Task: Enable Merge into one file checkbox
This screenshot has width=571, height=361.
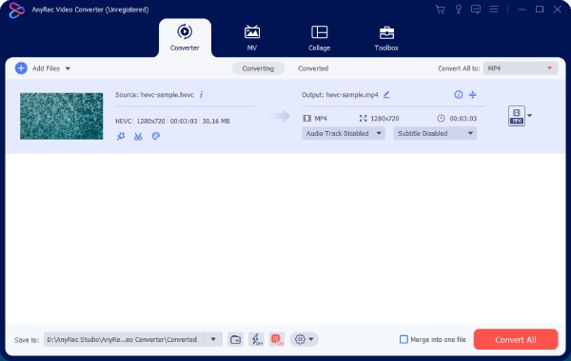Action: [x=404, y=339]
